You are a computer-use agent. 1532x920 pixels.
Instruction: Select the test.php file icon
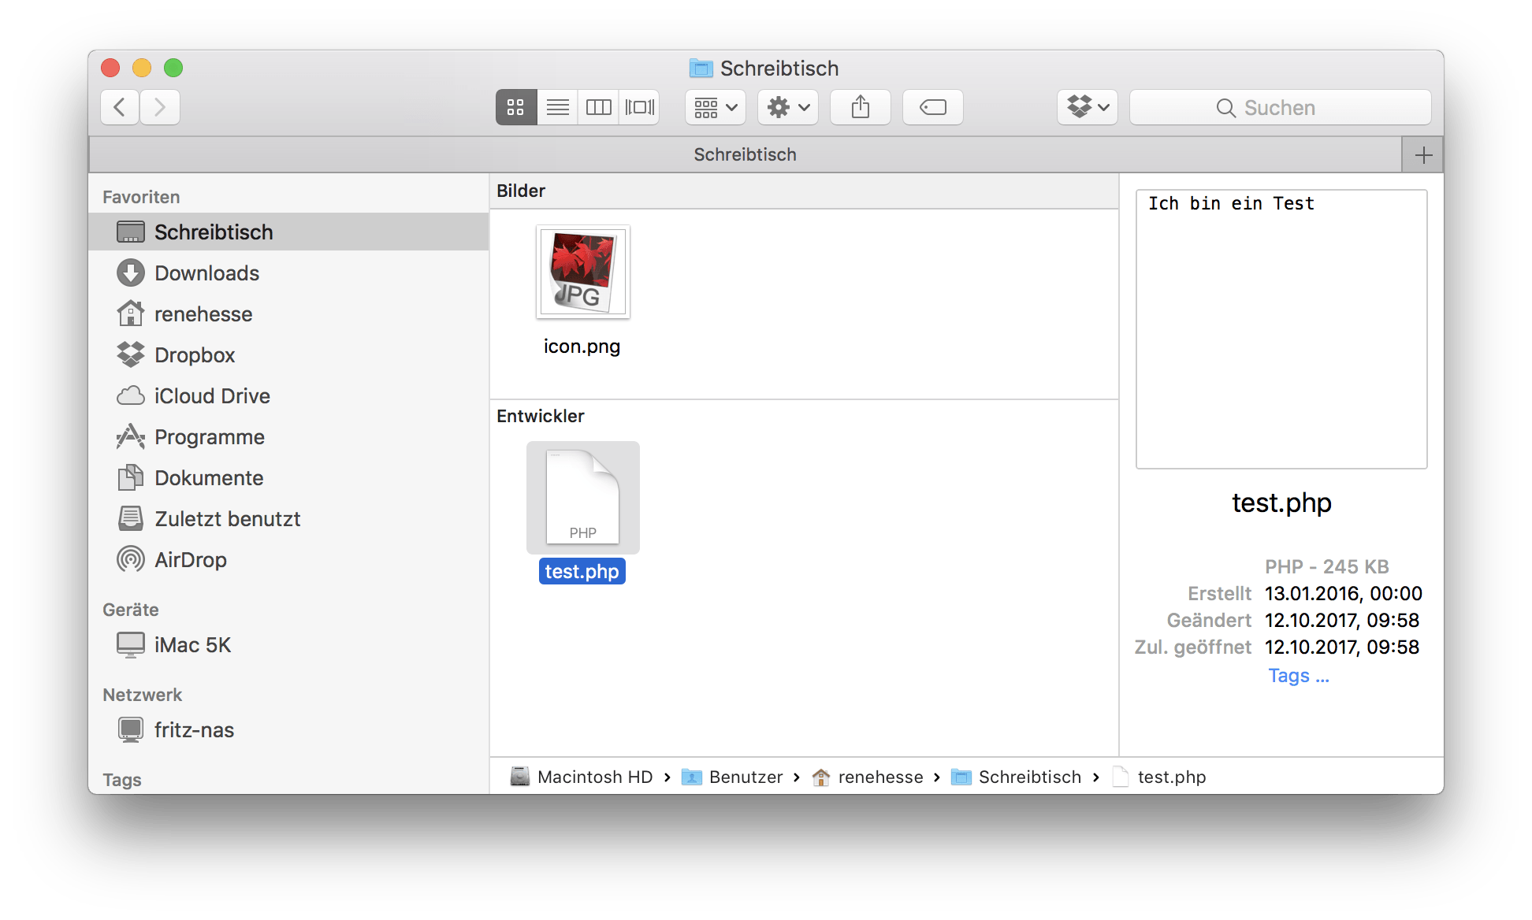pyautogui.click(x=582, y=497)
